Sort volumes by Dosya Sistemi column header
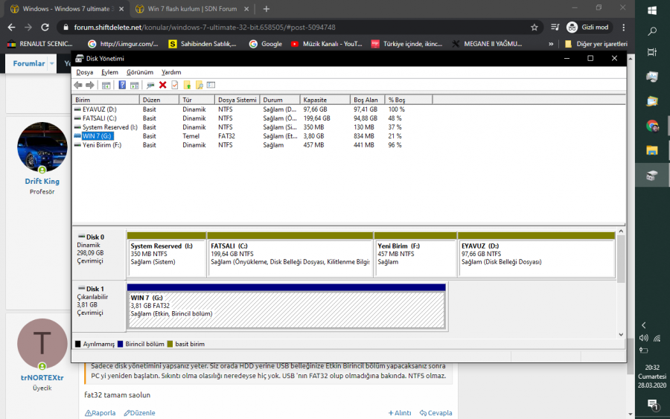 [237, 99]
